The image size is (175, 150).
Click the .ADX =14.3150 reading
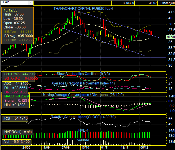click(x=16, y=84)
